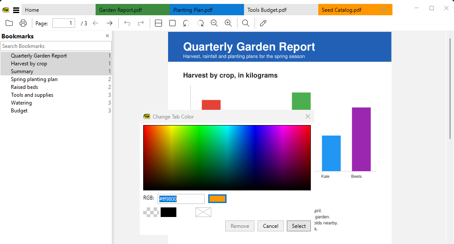Switch to the Garden Report.pdf tab

[133, 10]
